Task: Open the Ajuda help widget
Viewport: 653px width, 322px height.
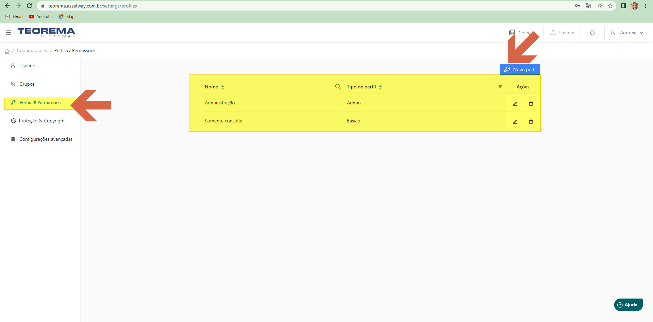Action: click(x=628, y=305)
